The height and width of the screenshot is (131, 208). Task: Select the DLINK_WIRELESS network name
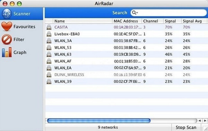click(x=69, y=75)
